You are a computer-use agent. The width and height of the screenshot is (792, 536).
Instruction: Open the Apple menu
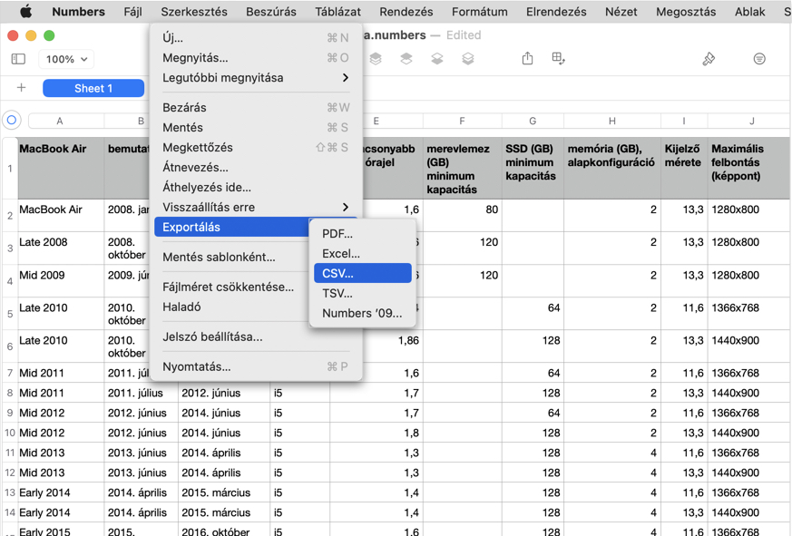[25, 11]
